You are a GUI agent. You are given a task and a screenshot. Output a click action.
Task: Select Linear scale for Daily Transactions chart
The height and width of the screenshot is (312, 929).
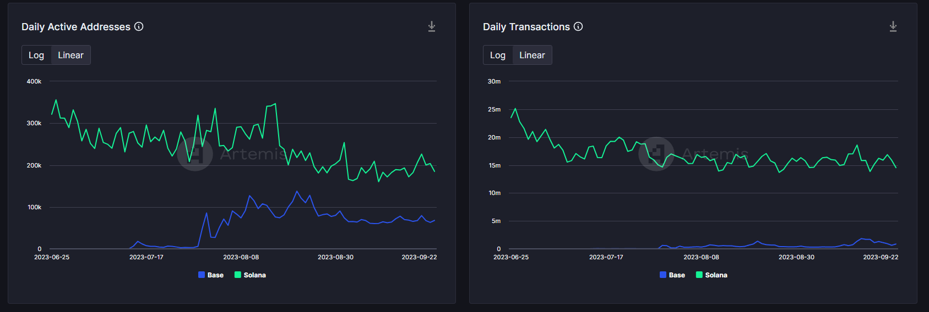[x=532, y=55]
